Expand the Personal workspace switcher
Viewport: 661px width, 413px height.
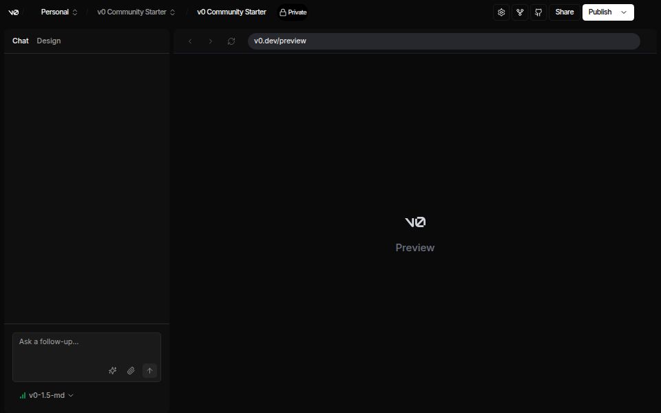[59, 12]
